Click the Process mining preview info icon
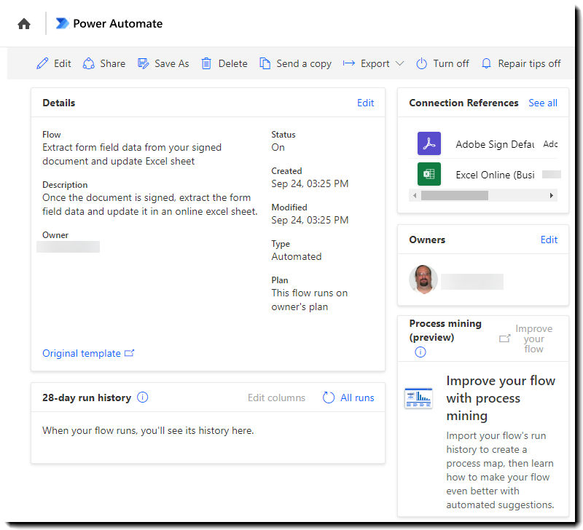This screenshot has height=530, width=583. point(420,352)
